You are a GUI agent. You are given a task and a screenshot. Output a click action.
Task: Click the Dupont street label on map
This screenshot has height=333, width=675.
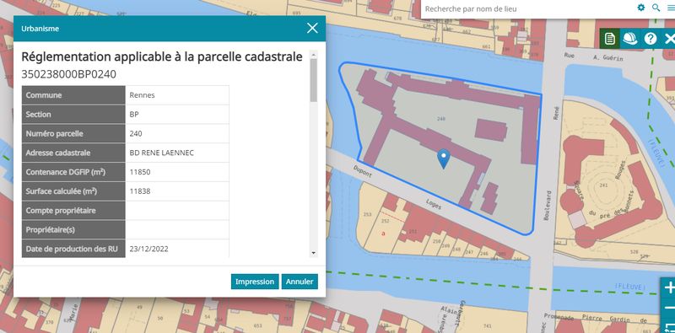point(364,172)
